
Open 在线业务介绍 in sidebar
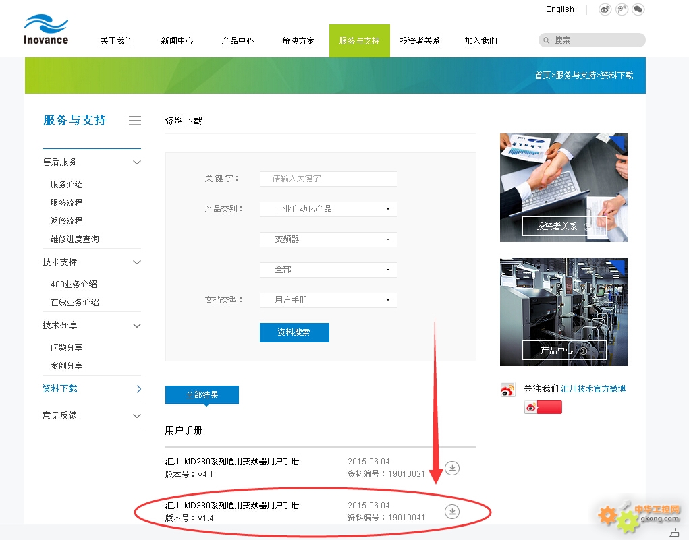pyautogui.click(x=75, y=303)
